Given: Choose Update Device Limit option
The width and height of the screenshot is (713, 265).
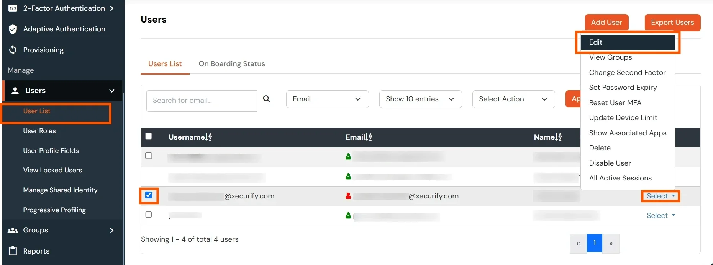Looking at the screenshot, I should tap(628, 118).
